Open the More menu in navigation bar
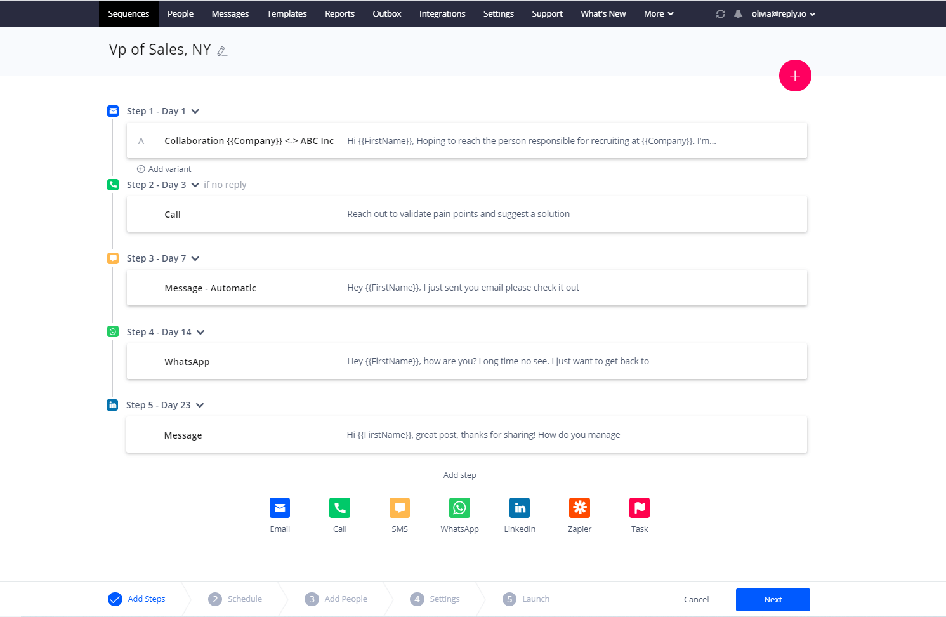Viewport: 946px width, 617px height. pos(658,14)
